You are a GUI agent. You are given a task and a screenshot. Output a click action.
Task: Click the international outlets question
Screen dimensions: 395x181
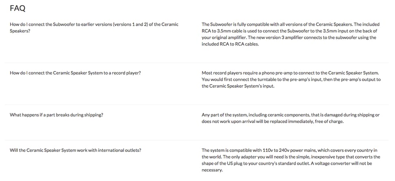click(x=75, y=150)
